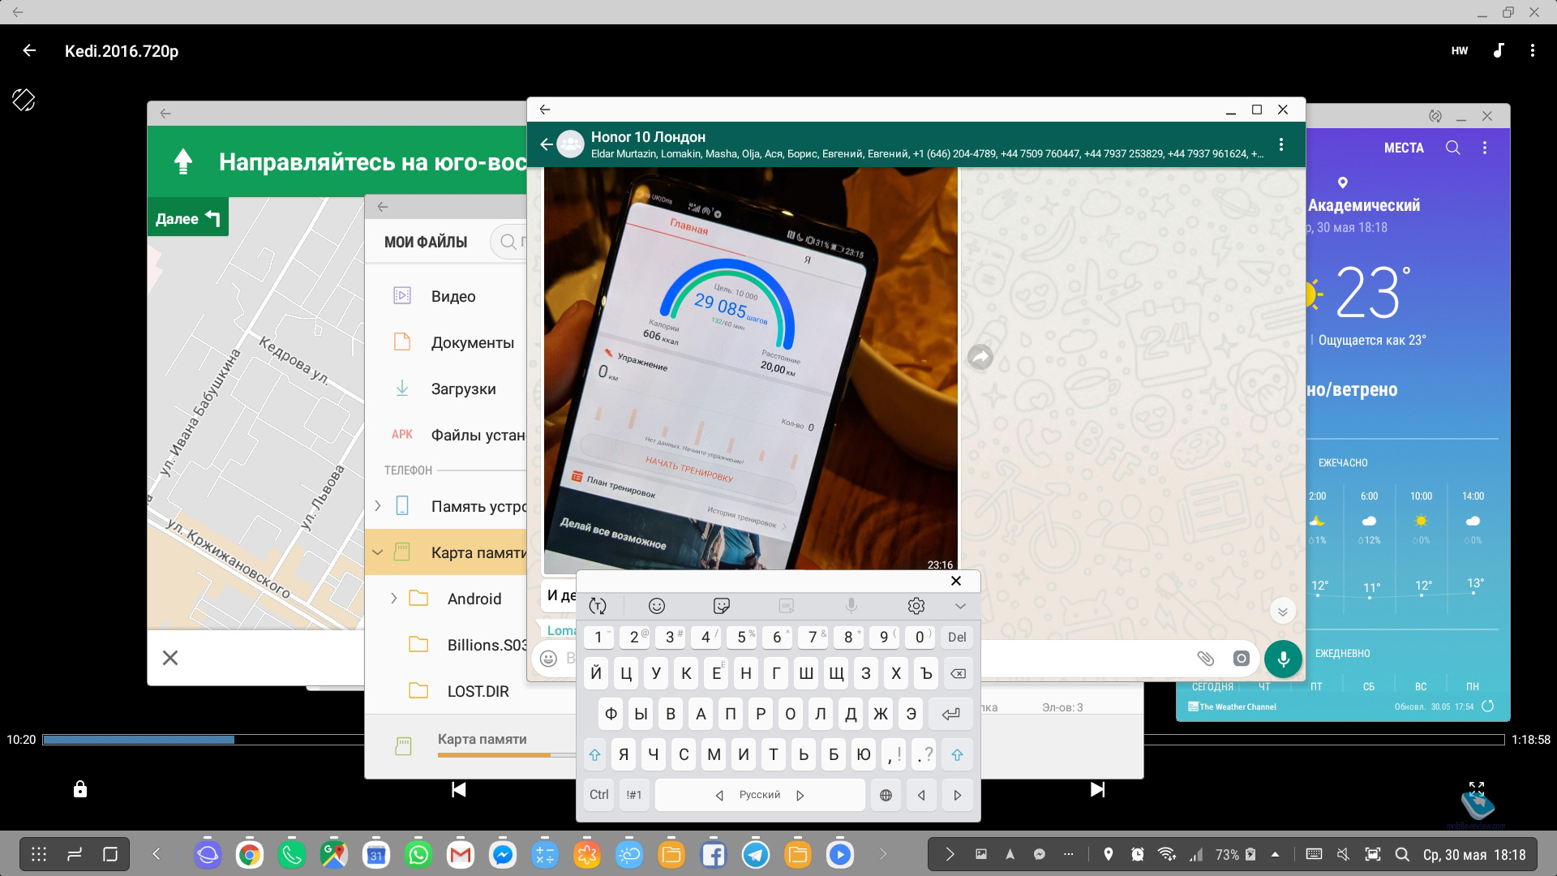Tap the Enter key on keyboard
The image size is (1557, 876).
(950, 714)
